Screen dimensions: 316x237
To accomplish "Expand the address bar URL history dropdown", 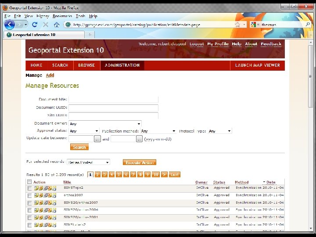I will click(x=244, y=25).
